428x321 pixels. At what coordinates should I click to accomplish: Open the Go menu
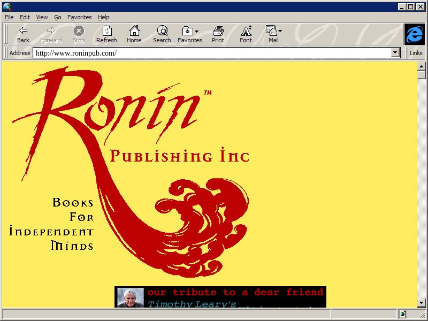(57, 17)
